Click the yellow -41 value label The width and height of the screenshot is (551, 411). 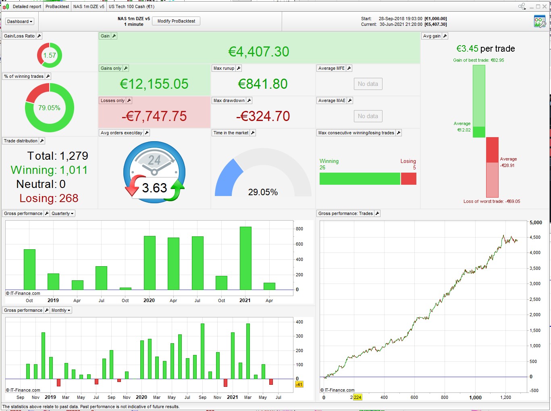pyautogui.click(x=299, y=384)
